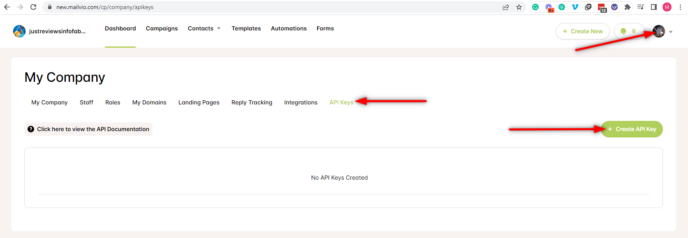
Task: Open the Dashboard nav item
Action: 120,28
